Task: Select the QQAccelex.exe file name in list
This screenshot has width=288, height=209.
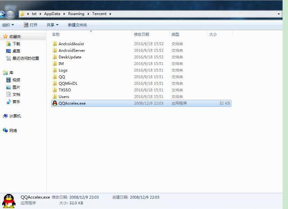Action: (72, 103)
